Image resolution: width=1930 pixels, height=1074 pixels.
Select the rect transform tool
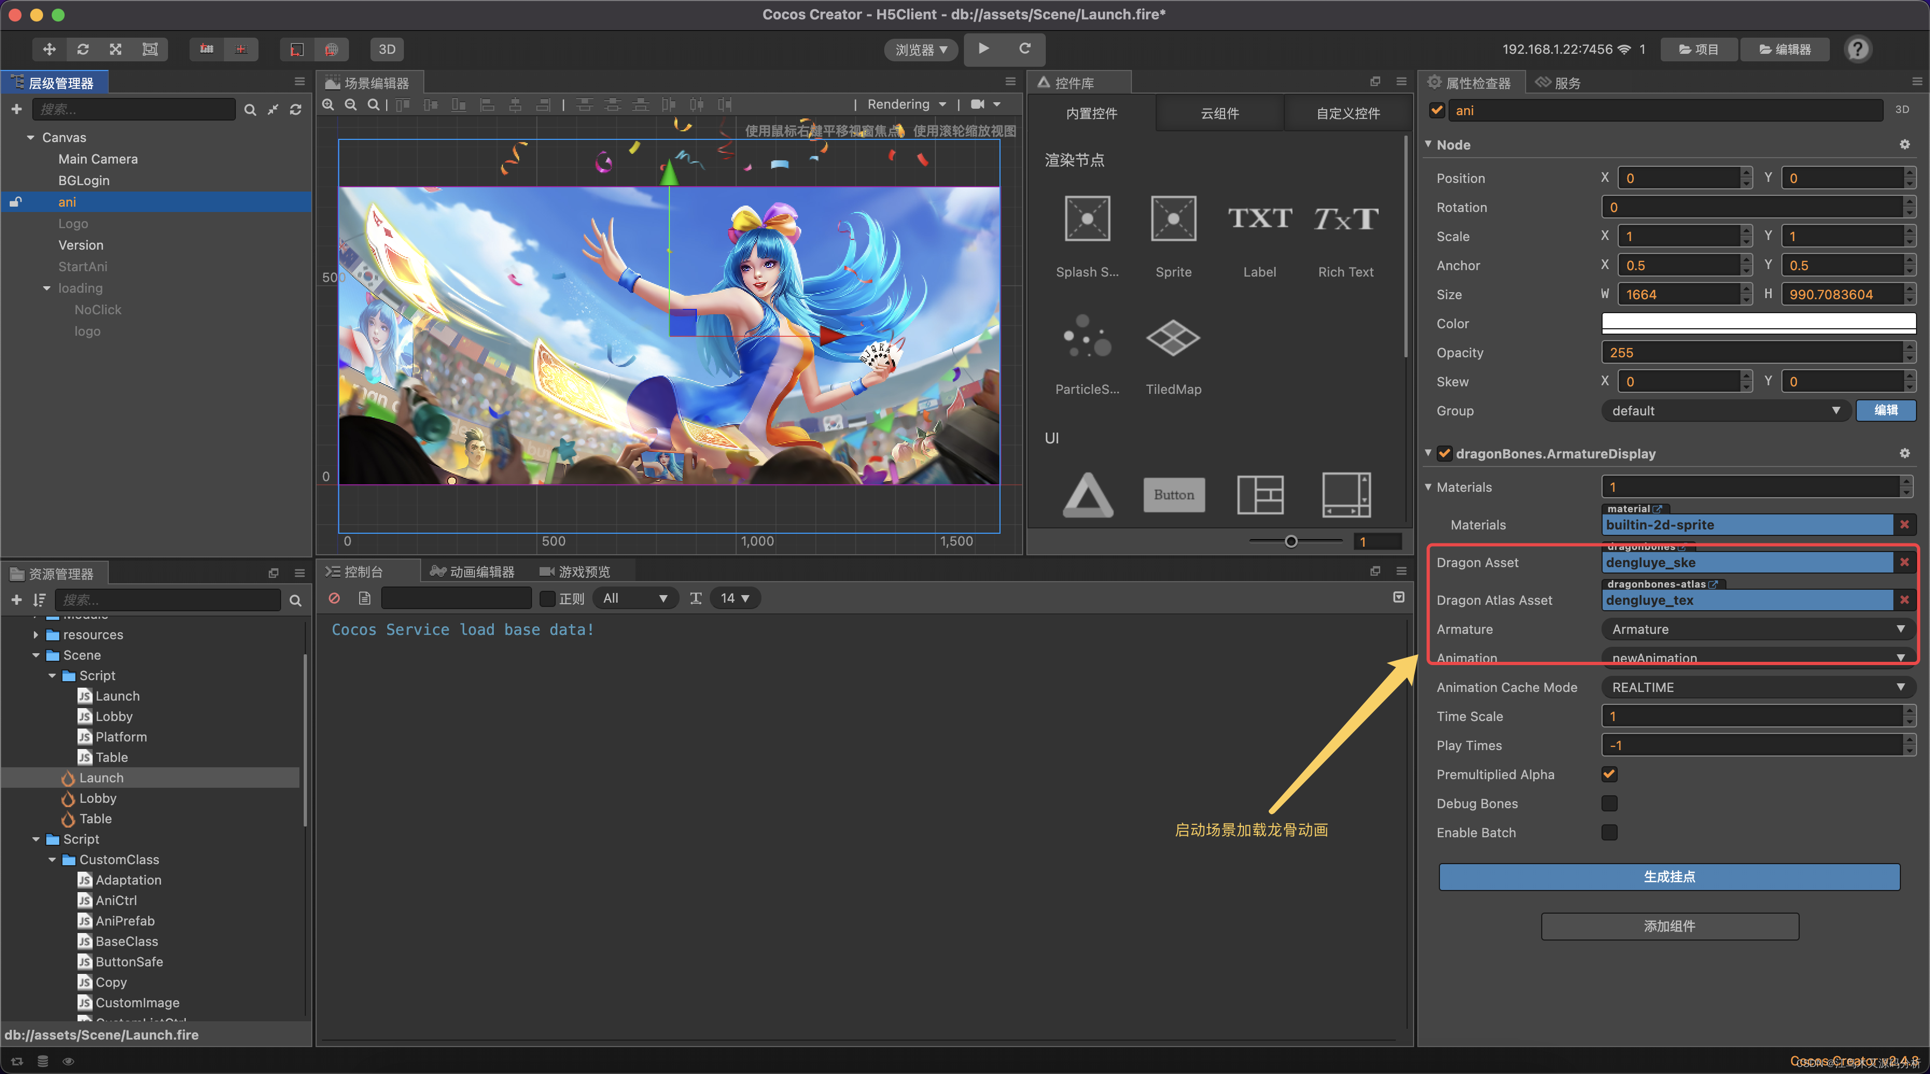pyautogui.click(x=150, y=50)
